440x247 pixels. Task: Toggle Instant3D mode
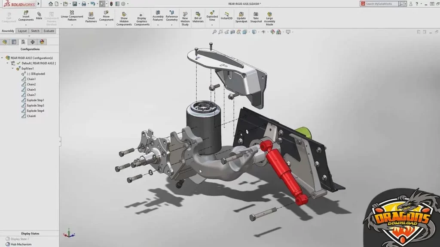(226, 16)
